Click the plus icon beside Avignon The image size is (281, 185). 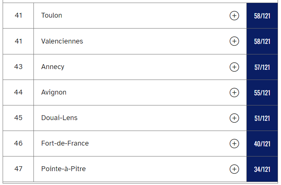pos(234,93)
